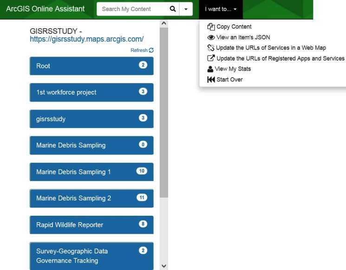Expand the Marine Debris Sampling folder with 0 items

click(91, 145)
